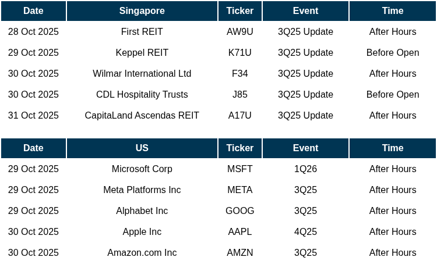Click the Microsoft Corp entry
Viewport: 437px width, 264px height.
142,169
